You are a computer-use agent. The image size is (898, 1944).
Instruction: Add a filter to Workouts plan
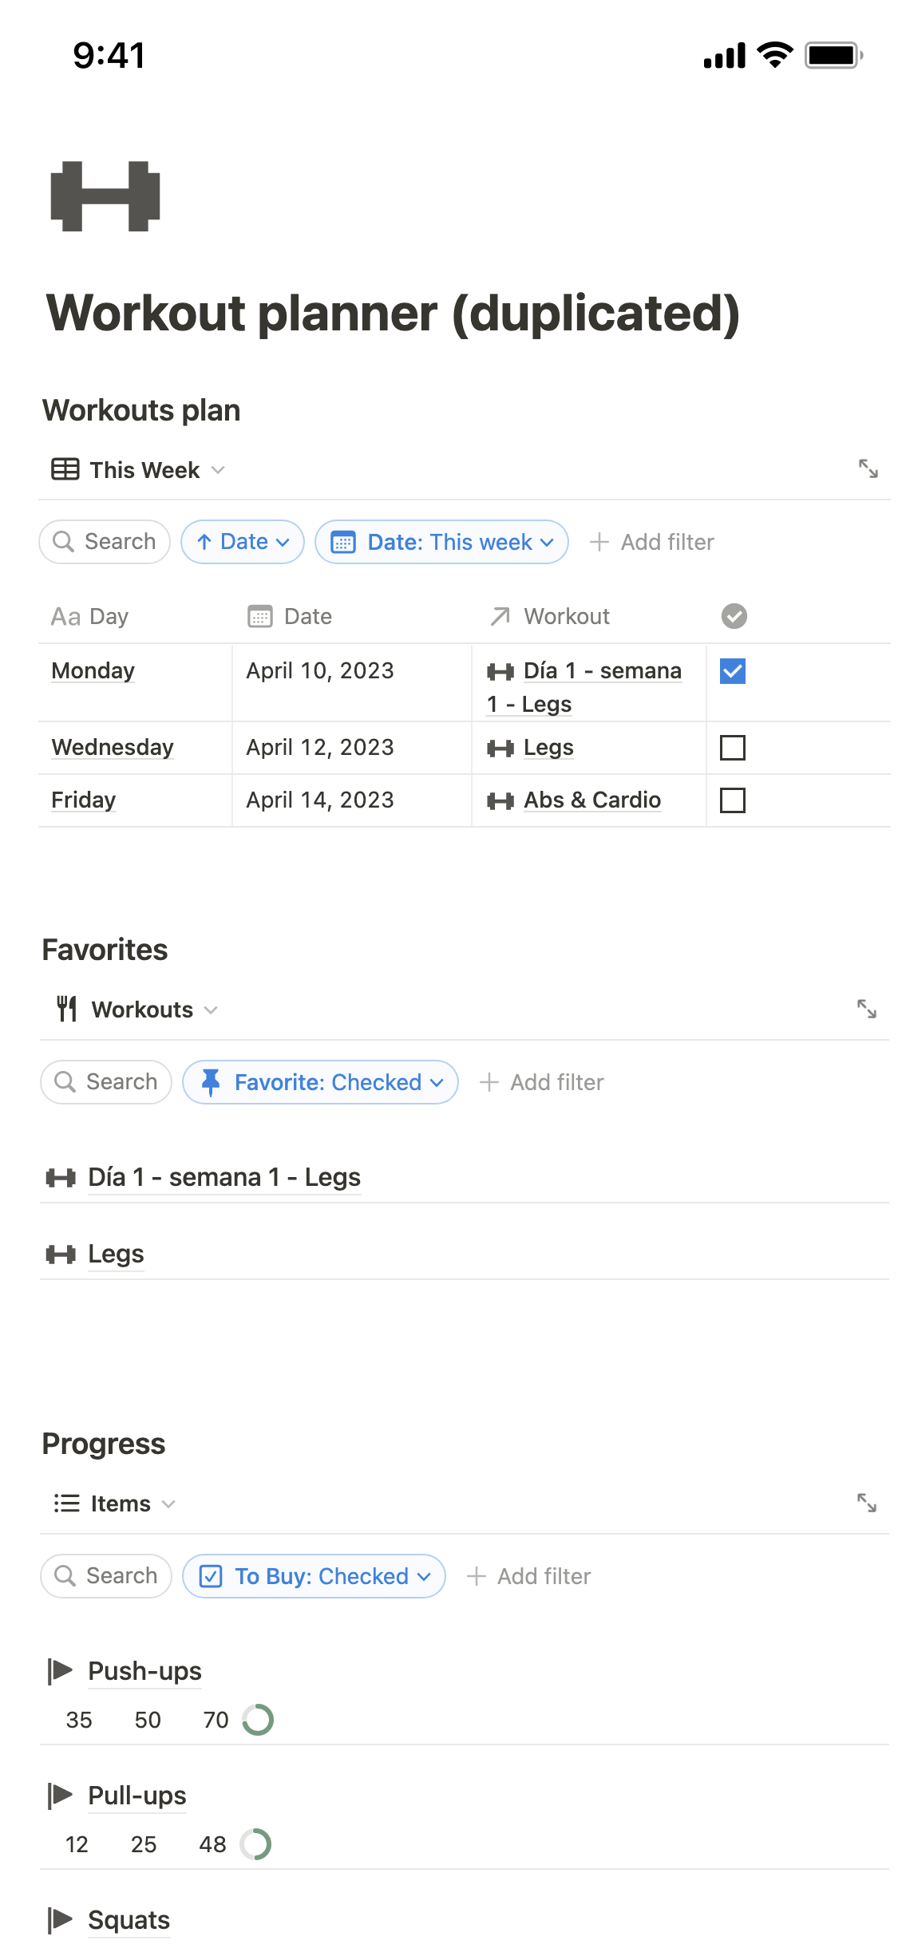pyautogui.click(x=651, y=542)
